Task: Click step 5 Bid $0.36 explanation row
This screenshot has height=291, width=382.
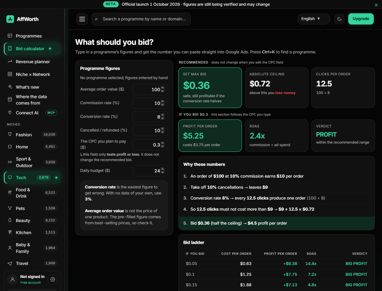Action: [276, 223]
